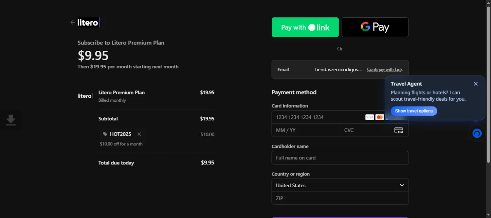This screenshot has width=491, height=218.
Task: Click the Total due today $9.95 amount
Action: (x=208, y=162)
